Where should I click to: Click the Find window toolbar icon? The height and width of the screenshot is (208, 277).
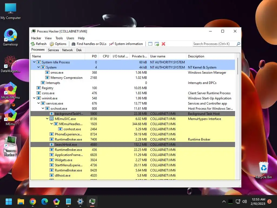(x=150, y=44)
